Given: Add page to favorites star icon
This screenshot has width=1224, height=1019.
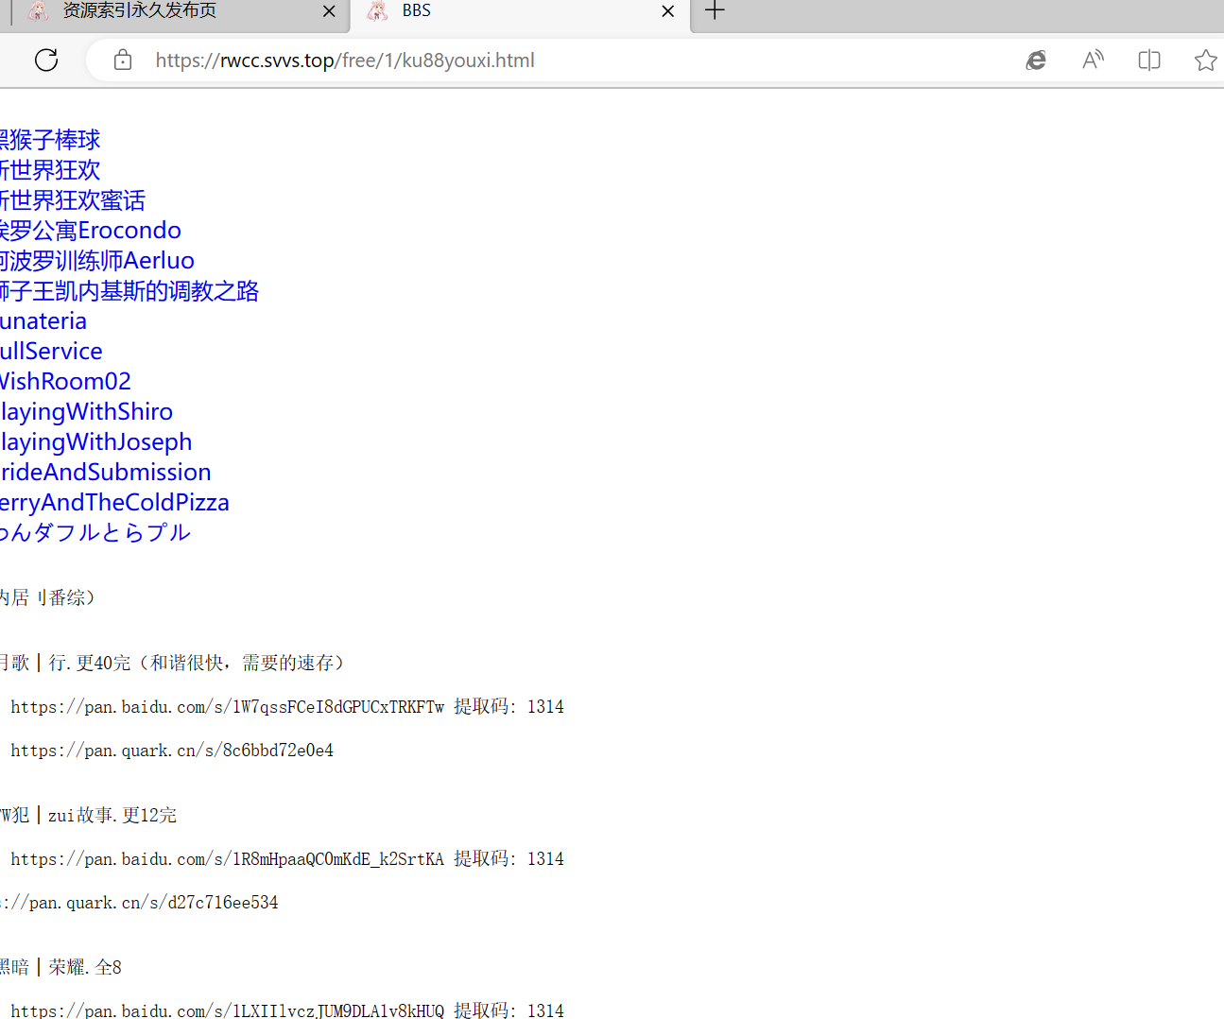Looking at the screenshot, I should (1205, 60).
